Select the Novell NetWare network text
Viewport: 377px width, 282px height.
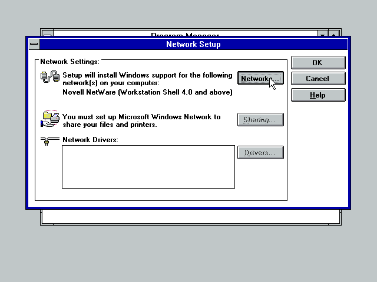click(147, 92)
